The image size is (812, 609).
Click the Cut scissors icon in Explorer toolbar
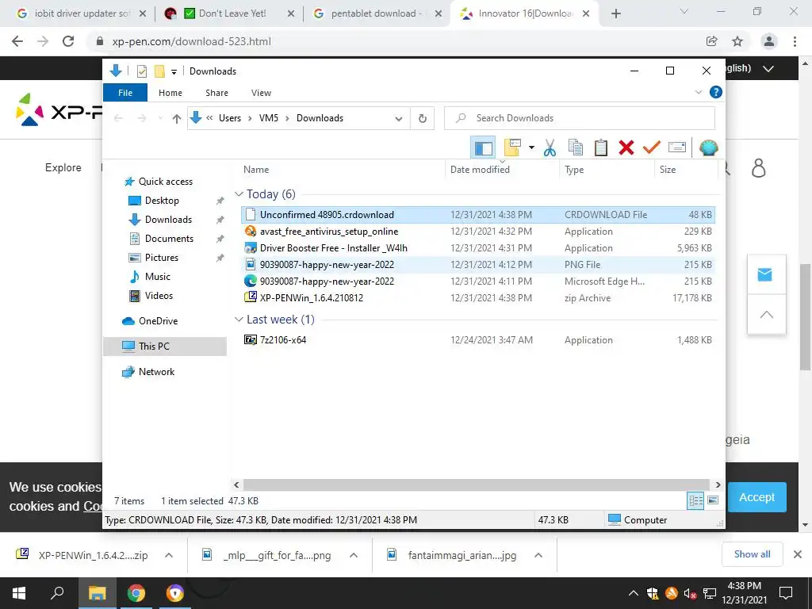[x=550, y=148]
